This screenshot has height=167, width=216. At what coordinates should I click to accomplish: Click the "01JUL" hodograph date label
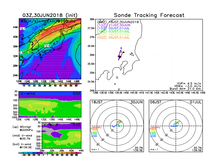[x=196, y=102]
